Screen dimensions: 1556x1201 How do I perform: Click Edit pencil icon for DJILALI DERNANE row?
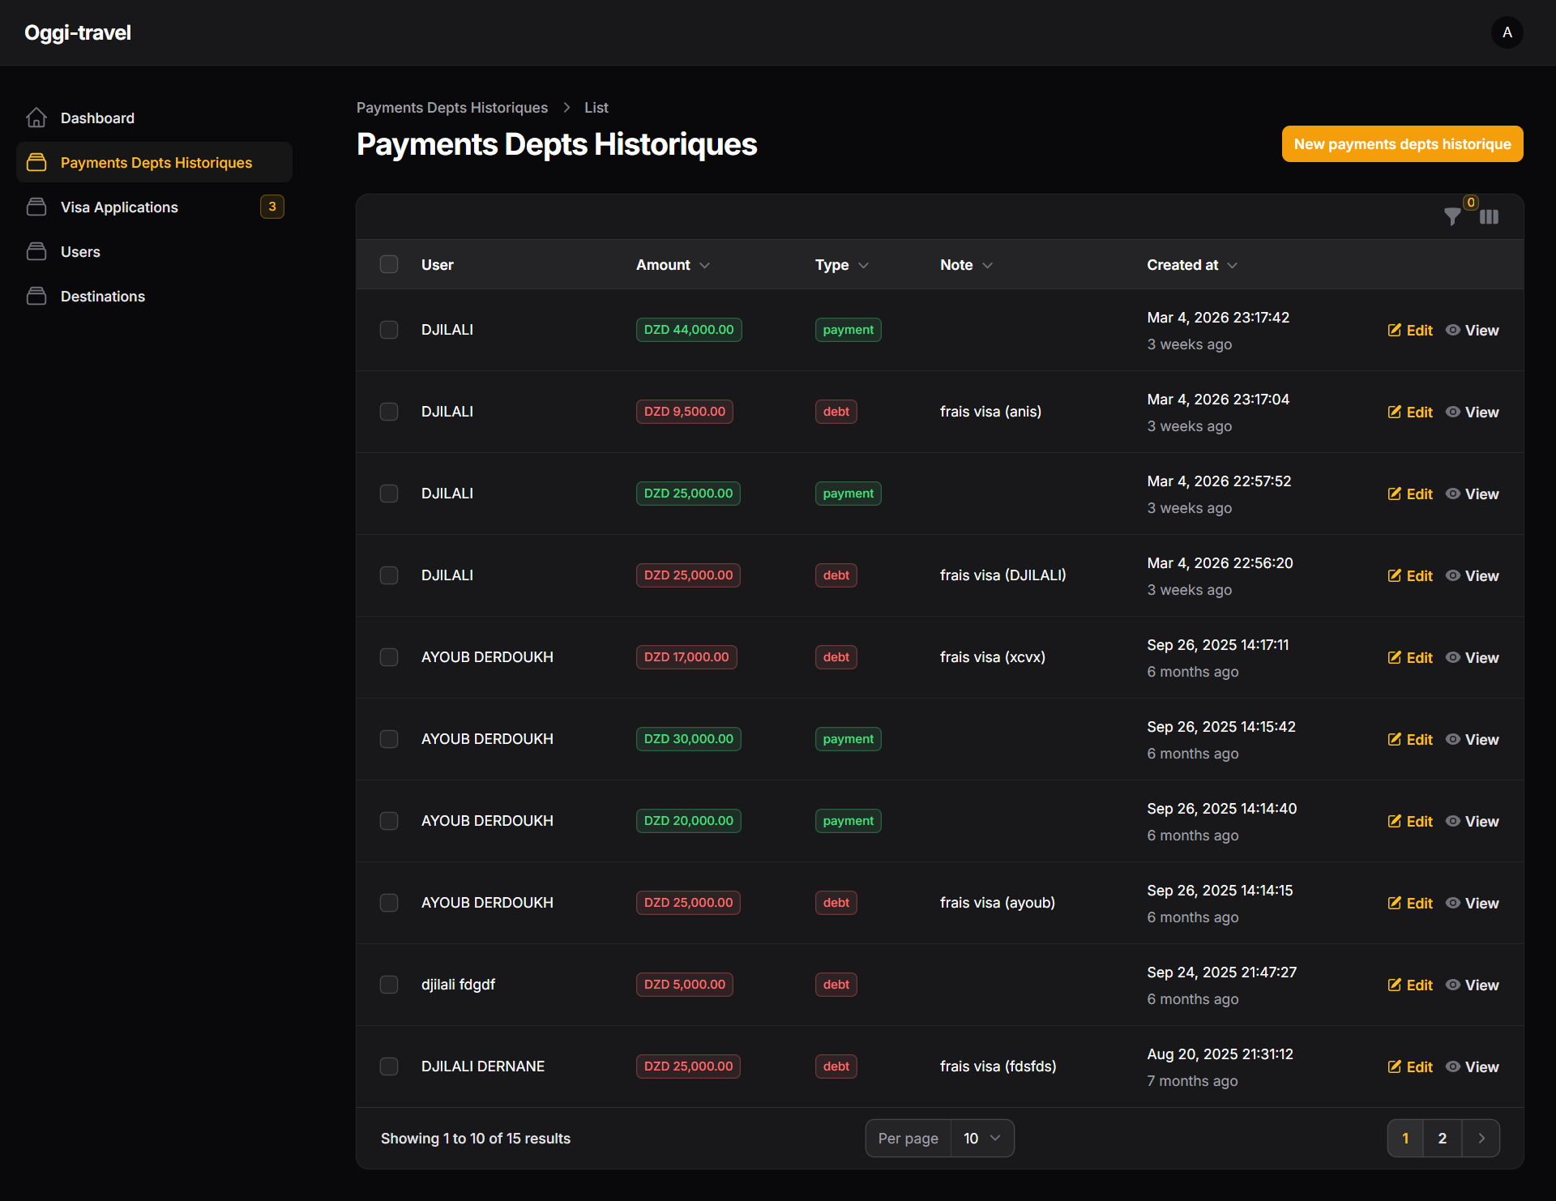click(1395, 1066)
